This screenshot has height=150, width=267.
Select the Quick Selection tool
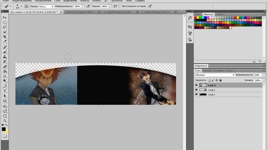5,32
